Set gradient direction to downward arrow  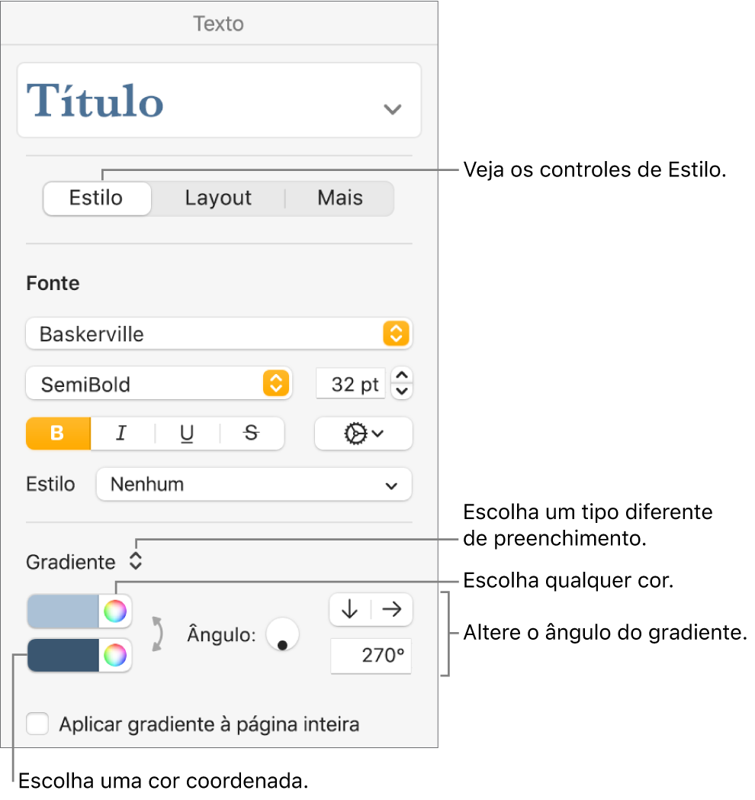[350, 609]
